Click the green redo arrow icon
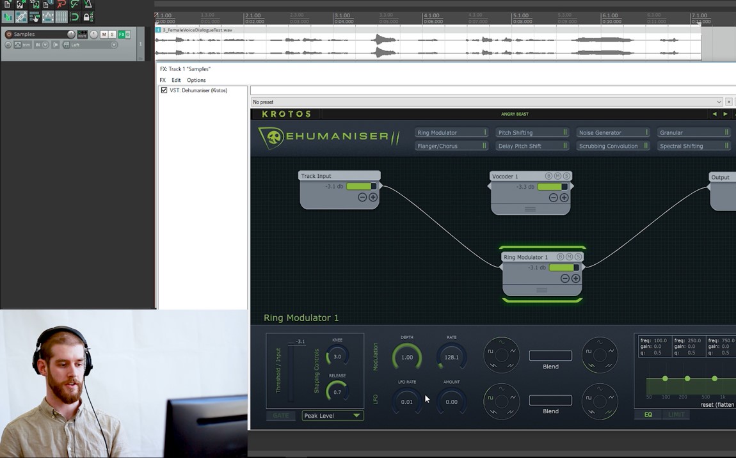The image size is (736, 458). (x=75, y=4)
